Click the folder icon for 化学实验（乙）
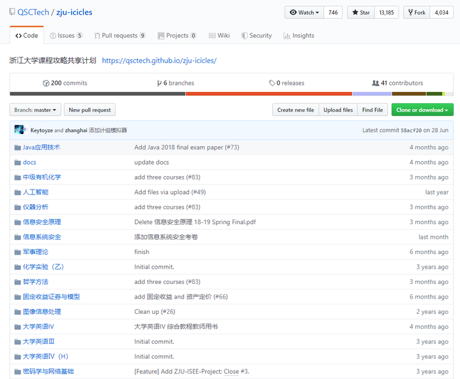460x379 pixels. tap(18, 267)
